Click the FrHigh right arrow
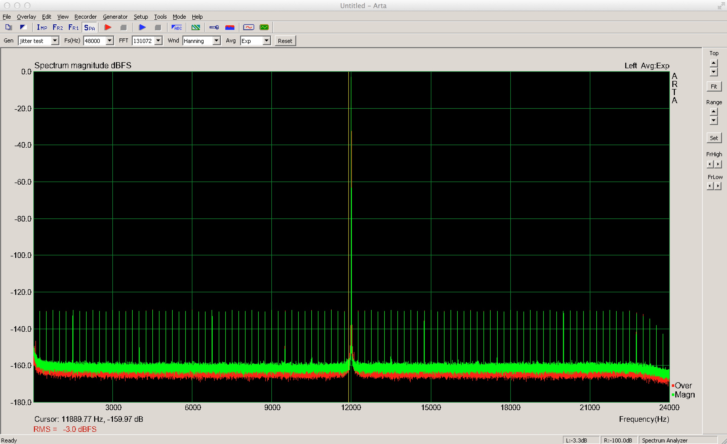Screen dimensions: 727x444 [718, 164]
